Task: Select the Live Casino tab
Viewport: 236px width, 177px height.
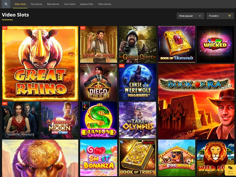Action: [70, 4]
